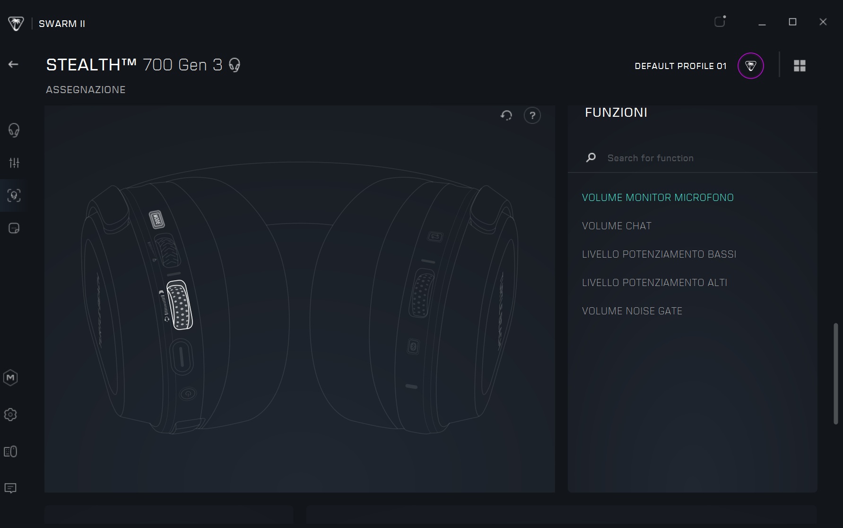Screen dimensions: 843x528
Task: Open the macro M hexagon icon
Action: (x=10, y=378)
